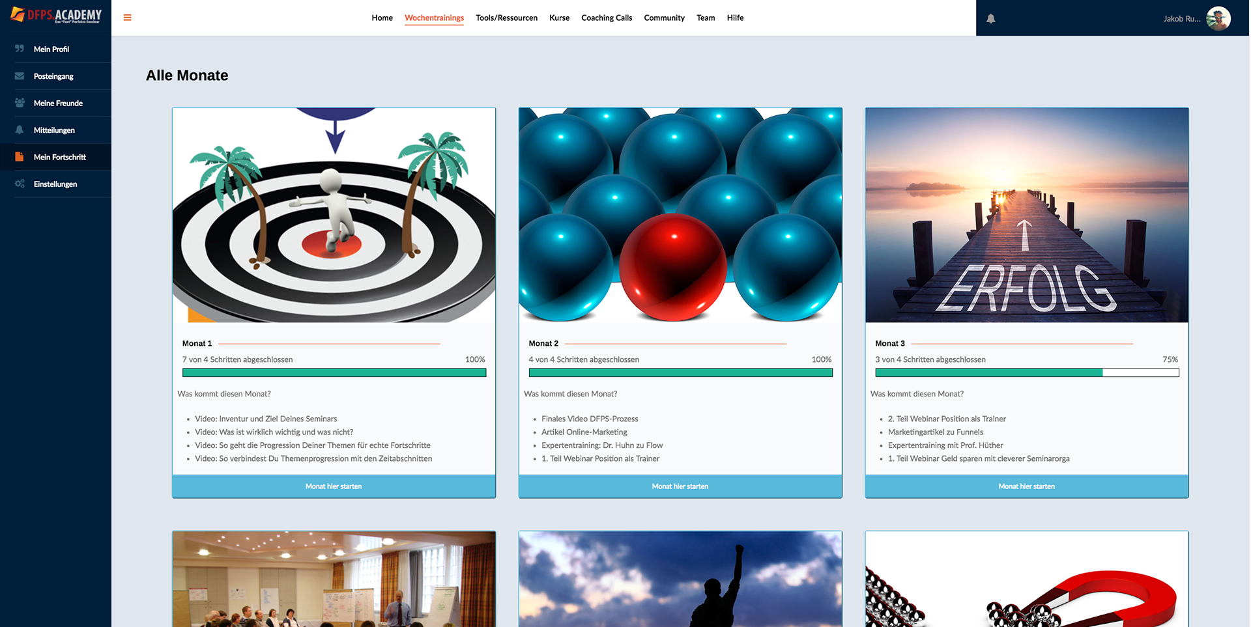The image size is (1251, 627).
Task: Click the Meine Freunde people icon
Action: [x=20, y=103]
